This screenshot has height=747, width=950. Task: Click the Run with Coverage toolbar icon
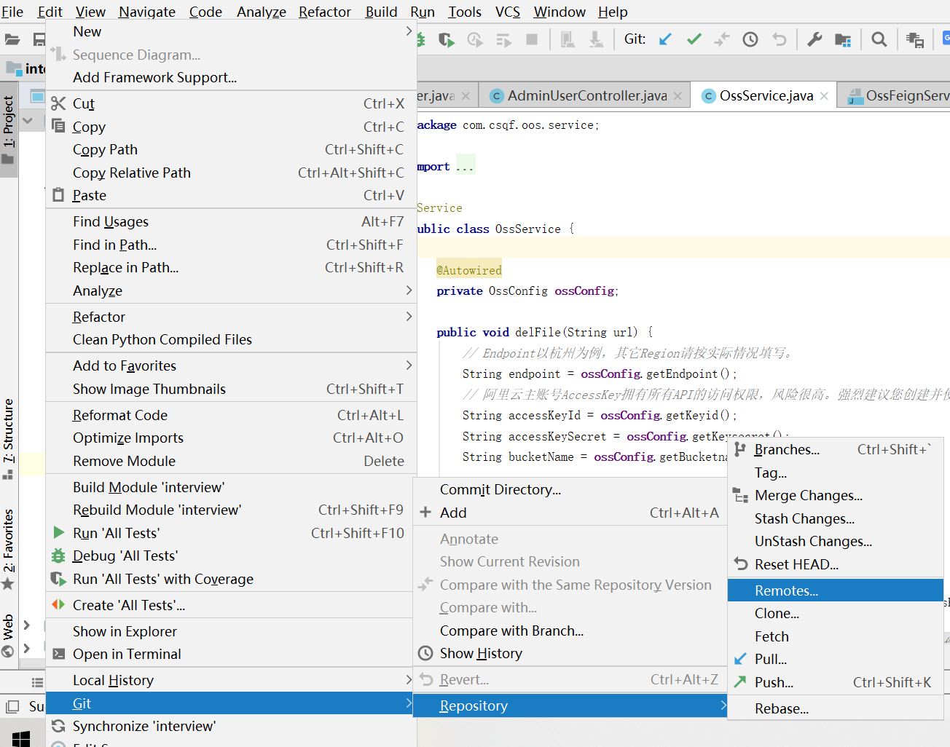point(446,39)
